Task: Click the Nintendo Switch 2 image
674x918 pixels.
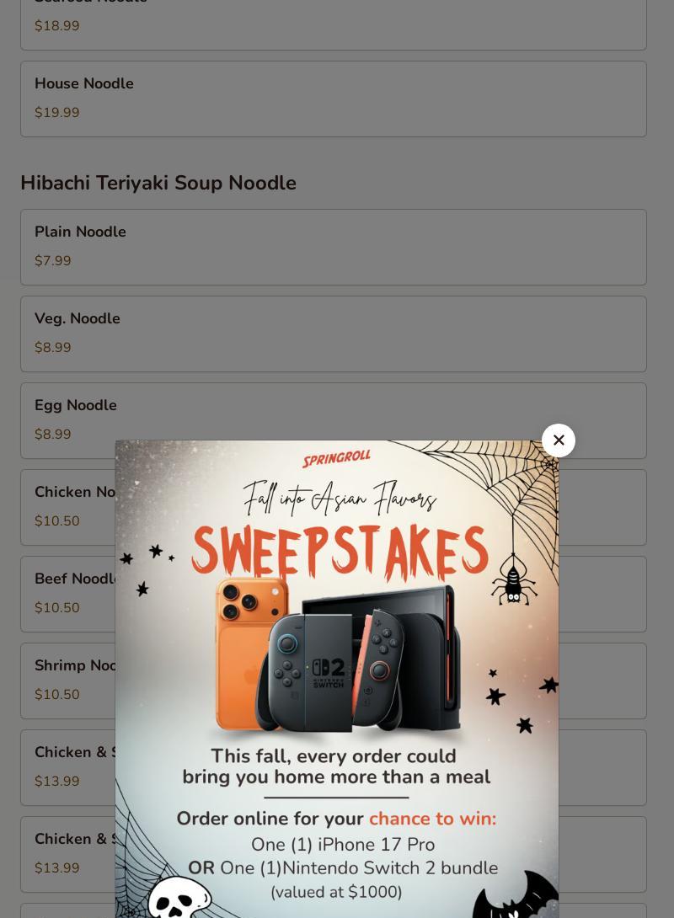Action: pyautogui.click(x=358, y=659)
